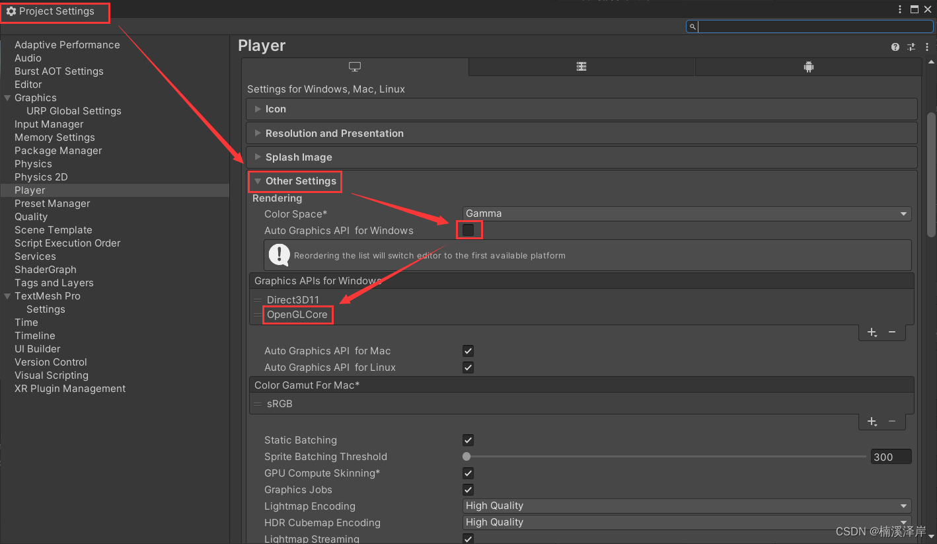Select the Editor settings category
937x544 pixels.
[x=28, y=85]
